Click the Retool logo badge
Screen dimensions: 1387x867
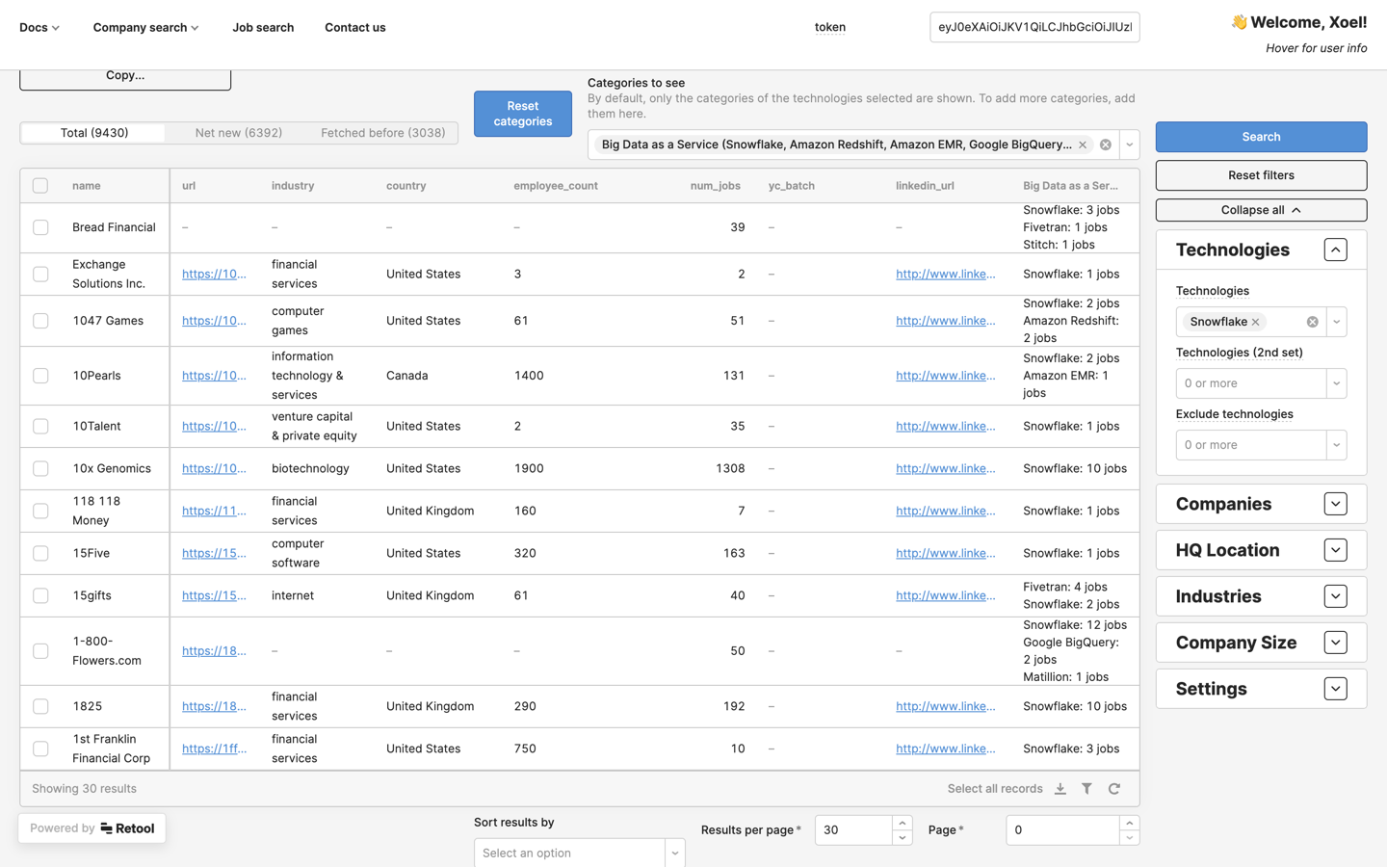pos(92,828)
